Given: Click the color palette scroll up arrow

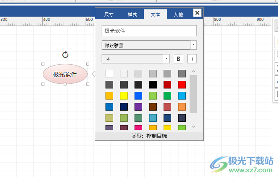Looking at the screenshot, I should point(193,71).
